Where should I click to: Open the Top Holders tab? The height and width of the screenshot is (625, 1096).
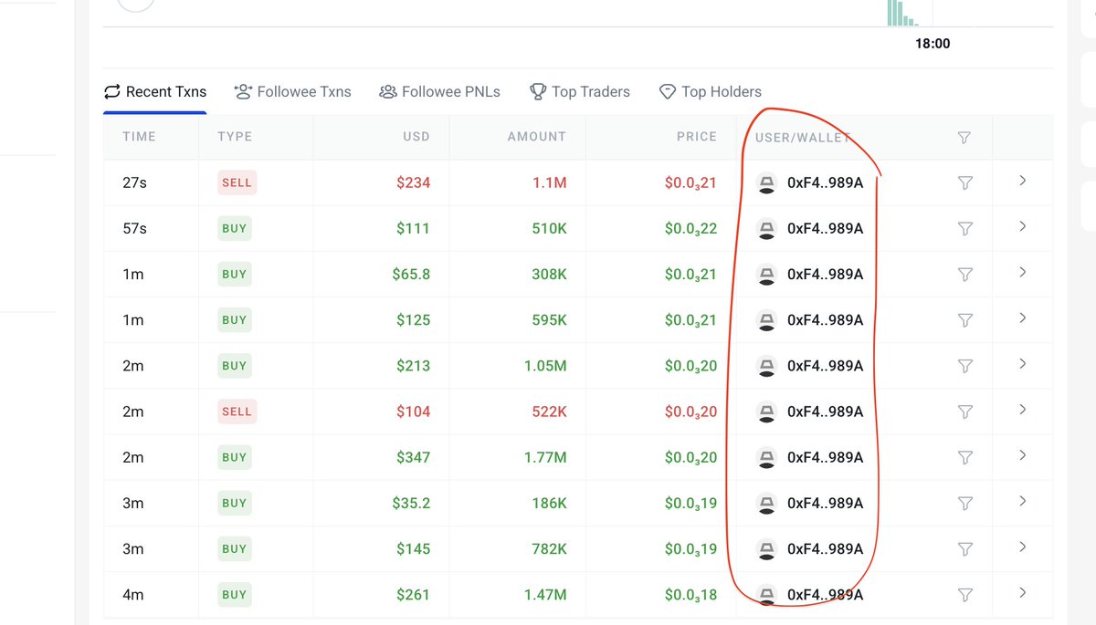pyautogui.click(x=711, y=91)
